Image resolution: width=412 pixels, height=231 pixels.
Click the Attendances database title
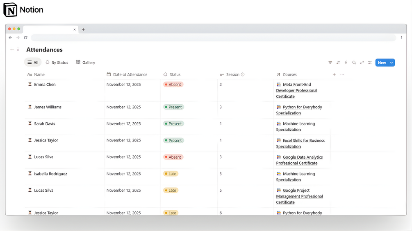click(44, 50)
